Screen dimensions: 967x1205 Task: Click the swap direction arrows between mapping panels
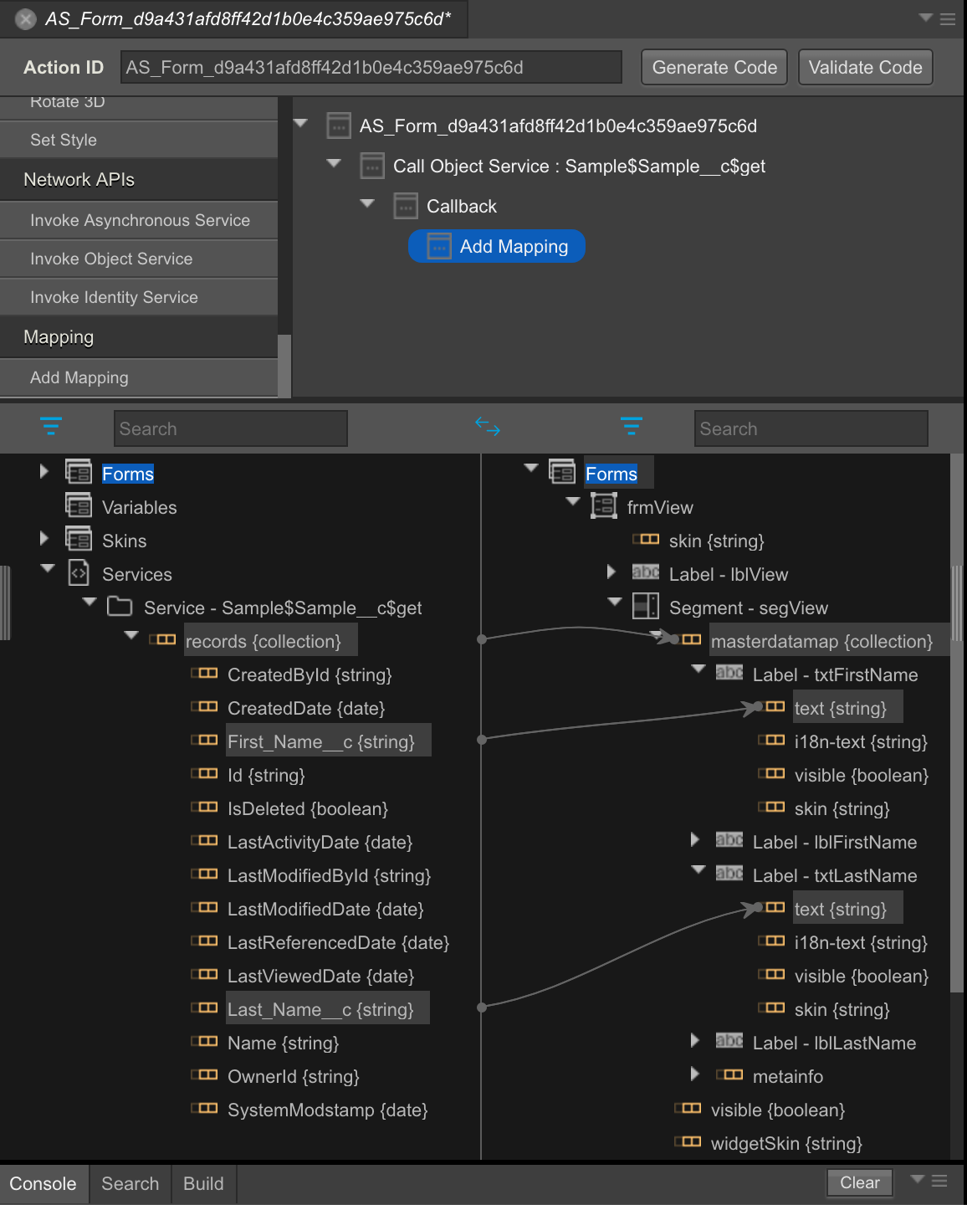488,427
